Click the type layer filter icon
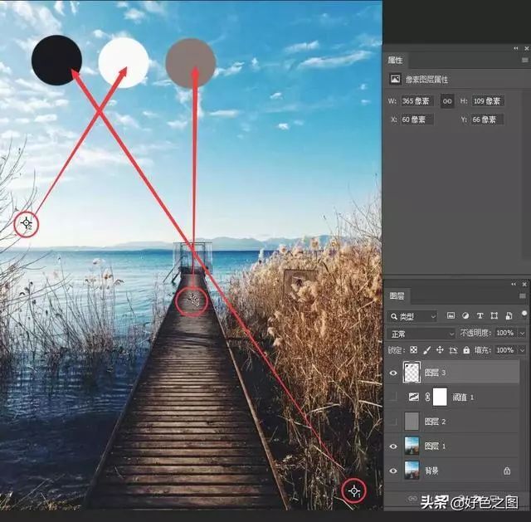The width and height of the screenshot is (531, 522). [480, 316]
